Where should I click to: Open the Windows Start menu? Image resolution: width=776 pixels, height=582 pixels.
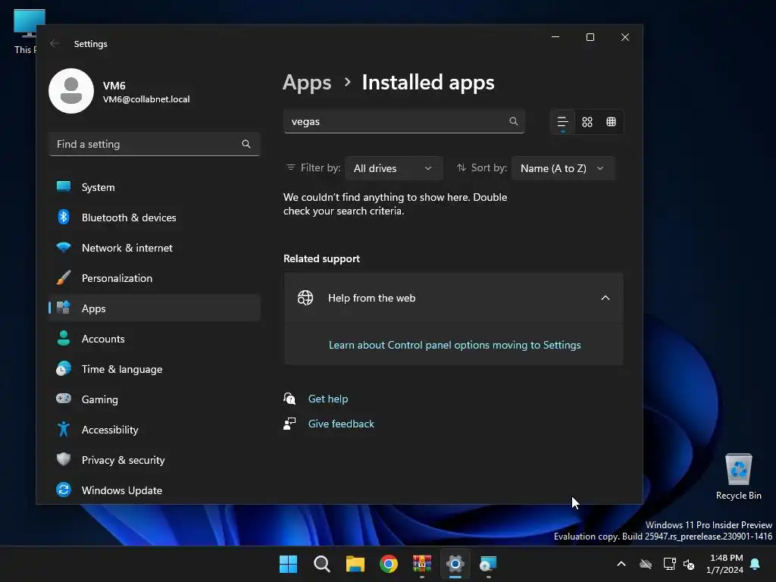click(288, 564)
